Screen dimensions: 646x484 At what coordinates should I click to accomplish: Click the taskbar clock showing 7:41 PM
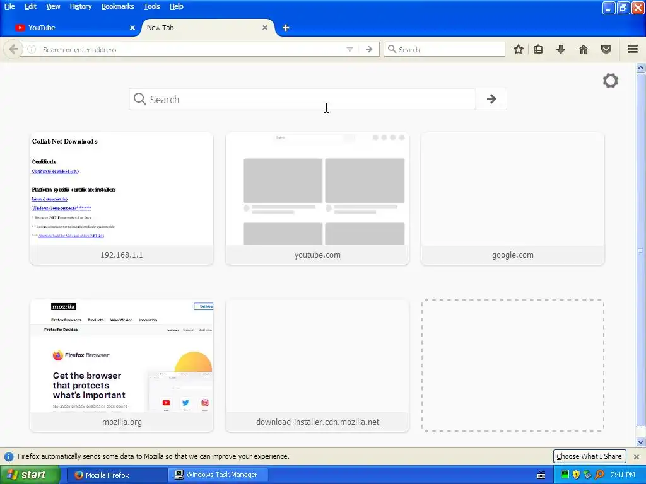click(622, 475)
